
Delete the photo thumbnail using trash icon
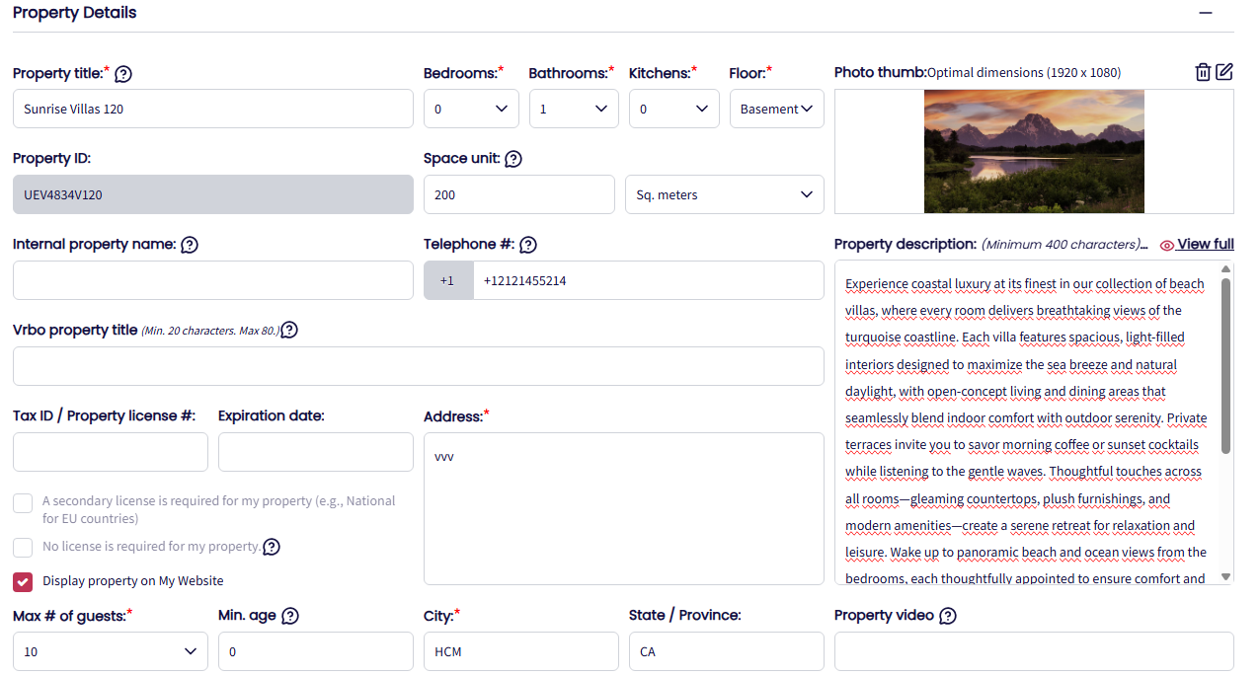click(1202, 72)
